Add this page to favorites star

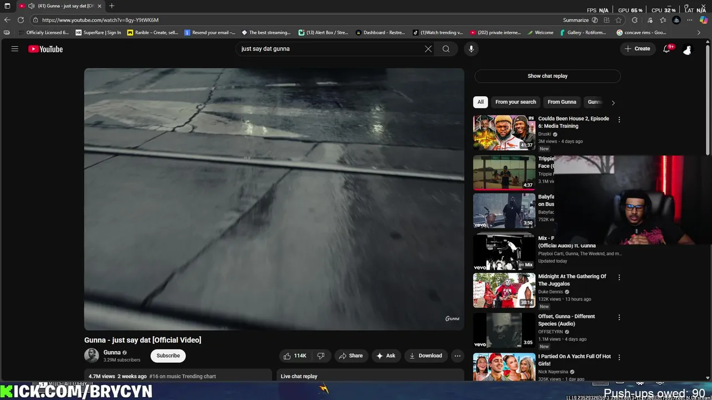coord(619,20)
